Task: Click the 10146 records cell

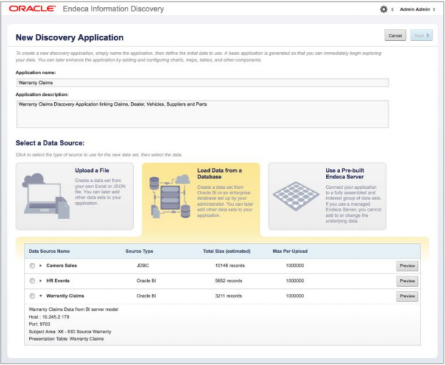Action: (x=230, y=266)
